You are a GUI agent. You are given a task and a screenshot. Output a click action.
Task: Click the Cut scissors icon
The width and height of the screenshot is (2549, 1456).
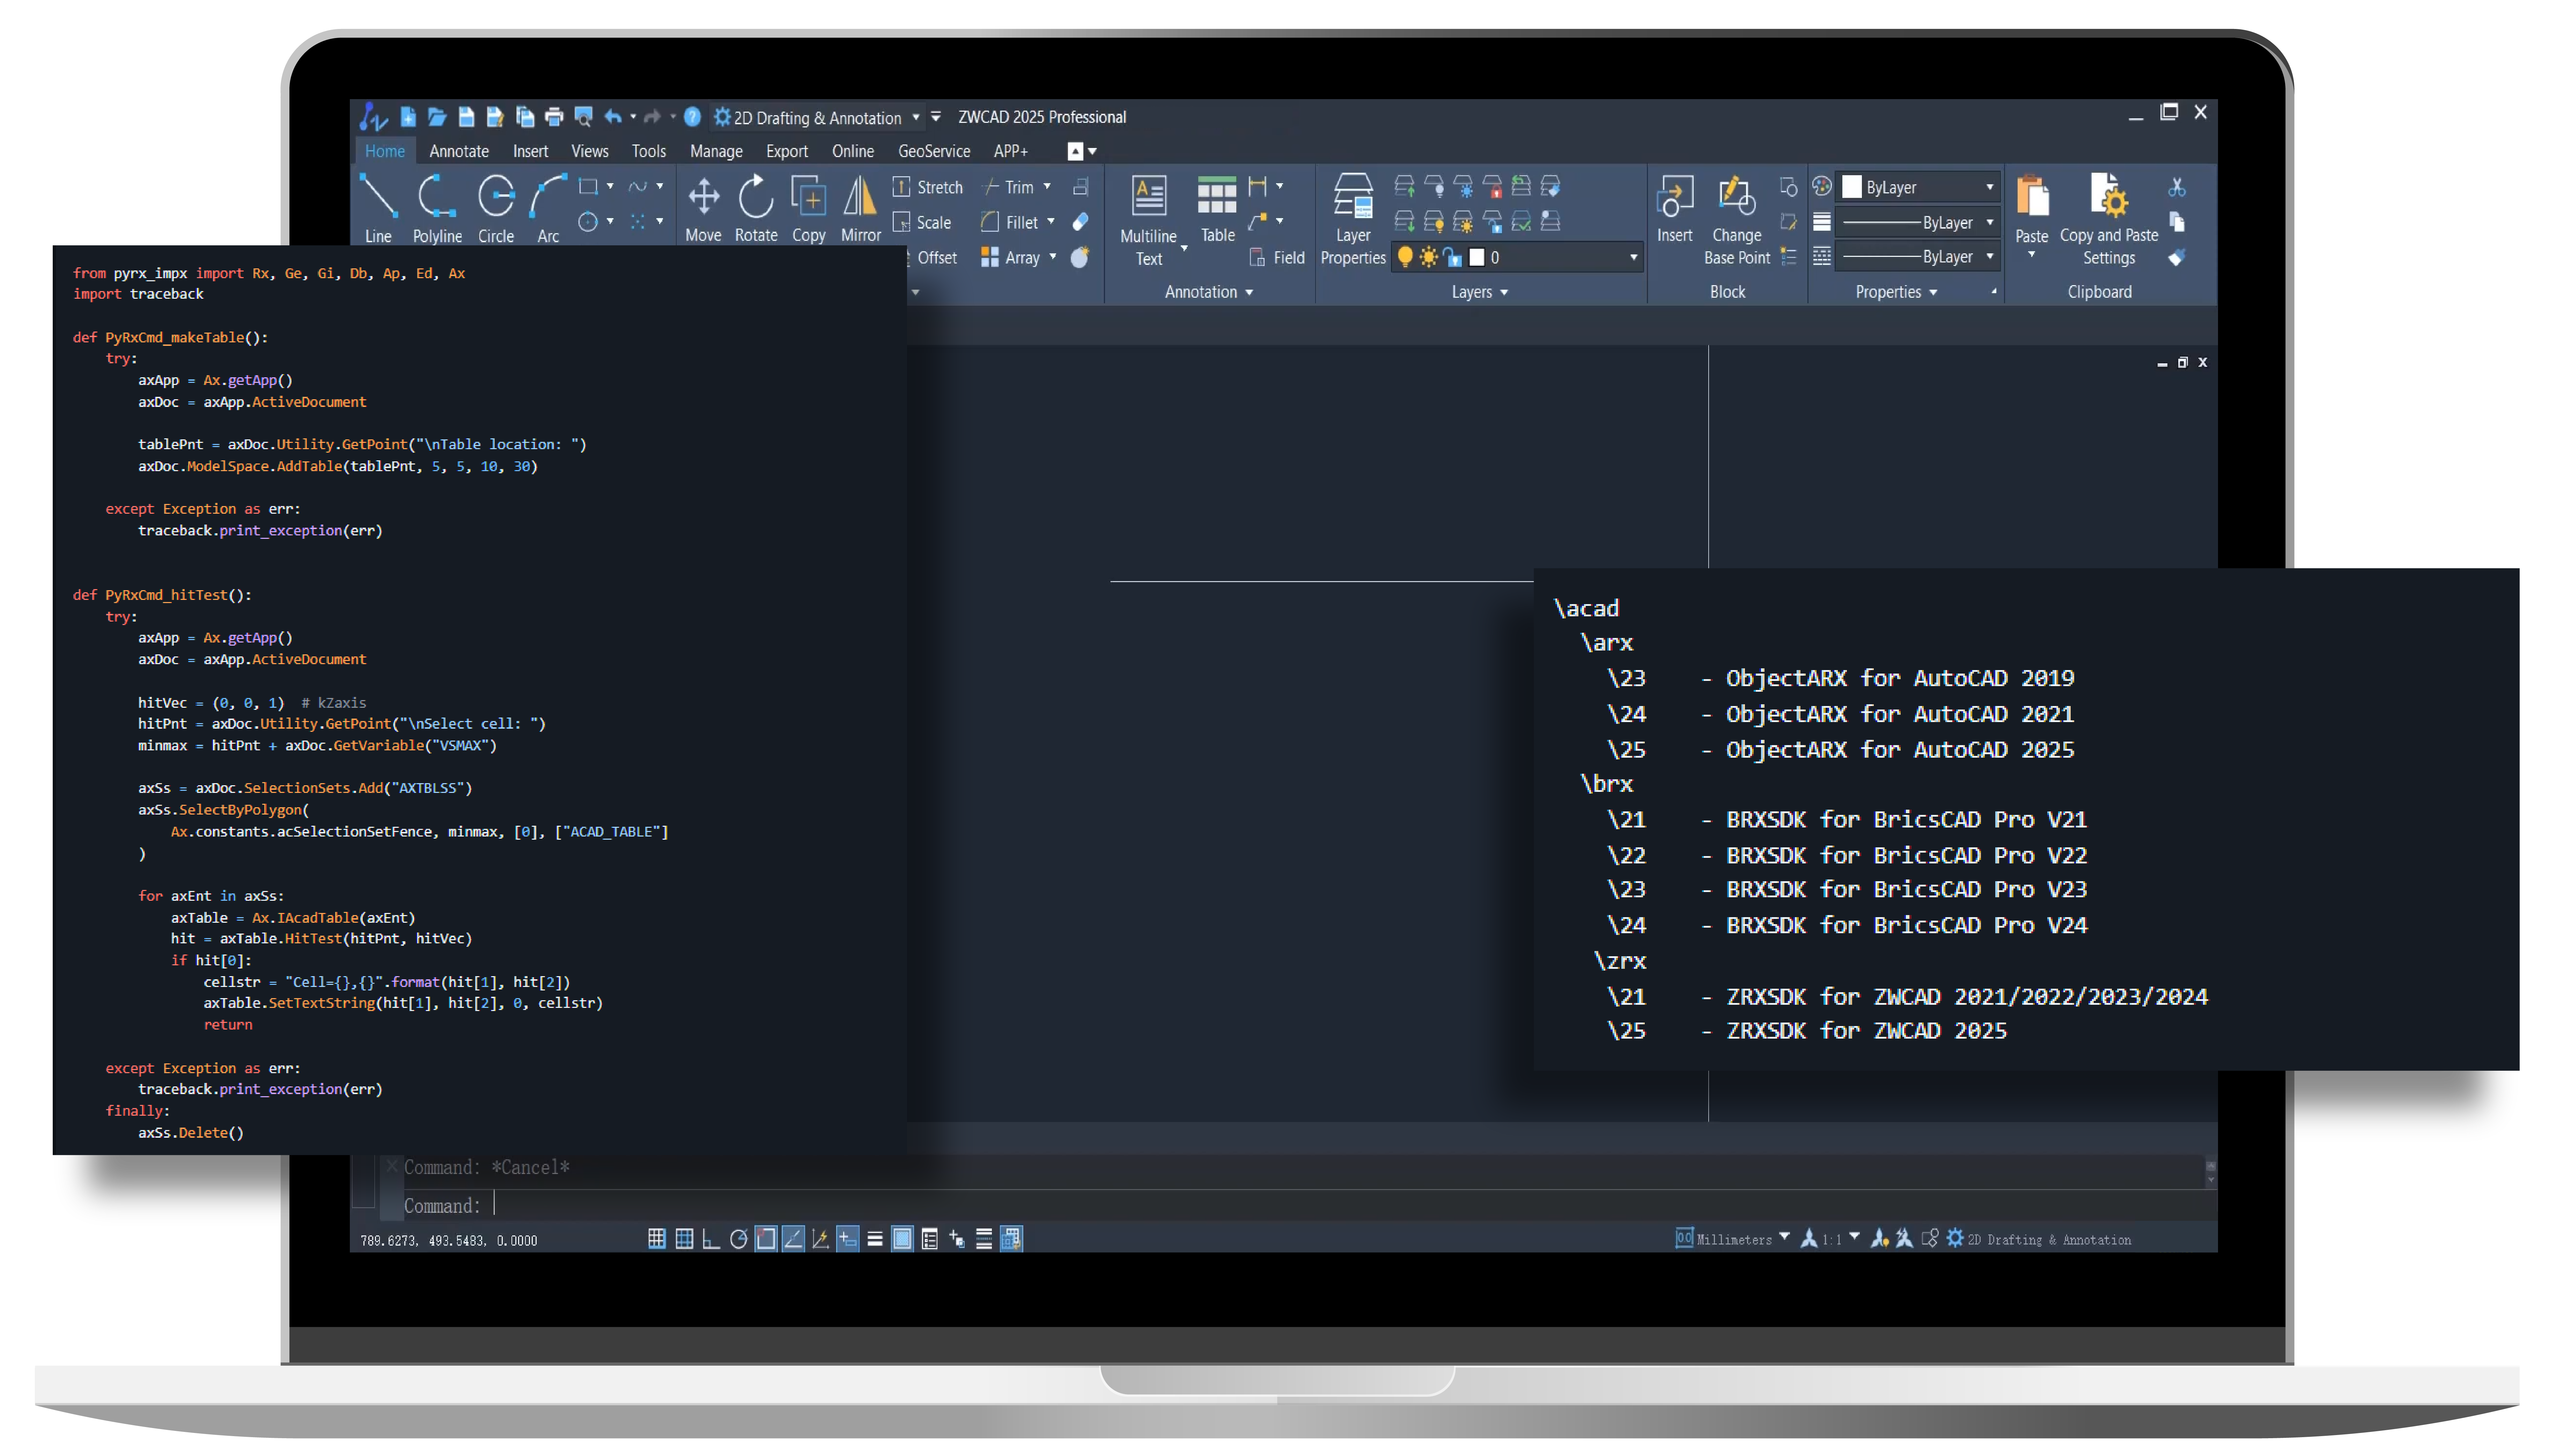click(2177, 187)
